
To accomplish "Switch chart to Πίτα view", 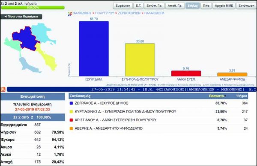I will 206,6.
